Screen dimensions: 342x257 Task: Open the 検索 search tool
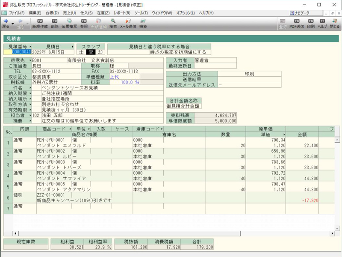pos(113,24)
